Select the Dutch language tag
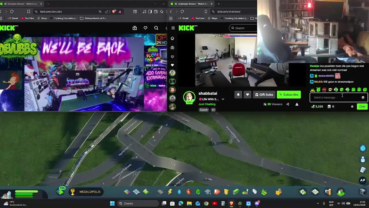This screenshot has width=369, height=208. tap(204, 110)
